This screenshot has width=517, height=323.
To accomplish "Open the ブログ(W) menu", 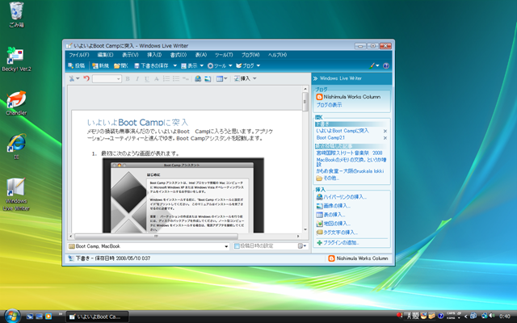I will tap(250, 55).
